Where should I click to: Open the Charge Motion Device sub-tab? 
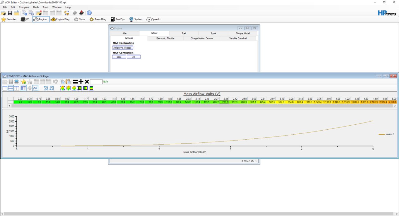pos(202,38)
